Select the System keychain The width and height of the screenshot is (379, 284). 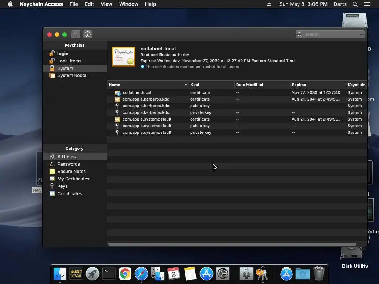[75, 68]
